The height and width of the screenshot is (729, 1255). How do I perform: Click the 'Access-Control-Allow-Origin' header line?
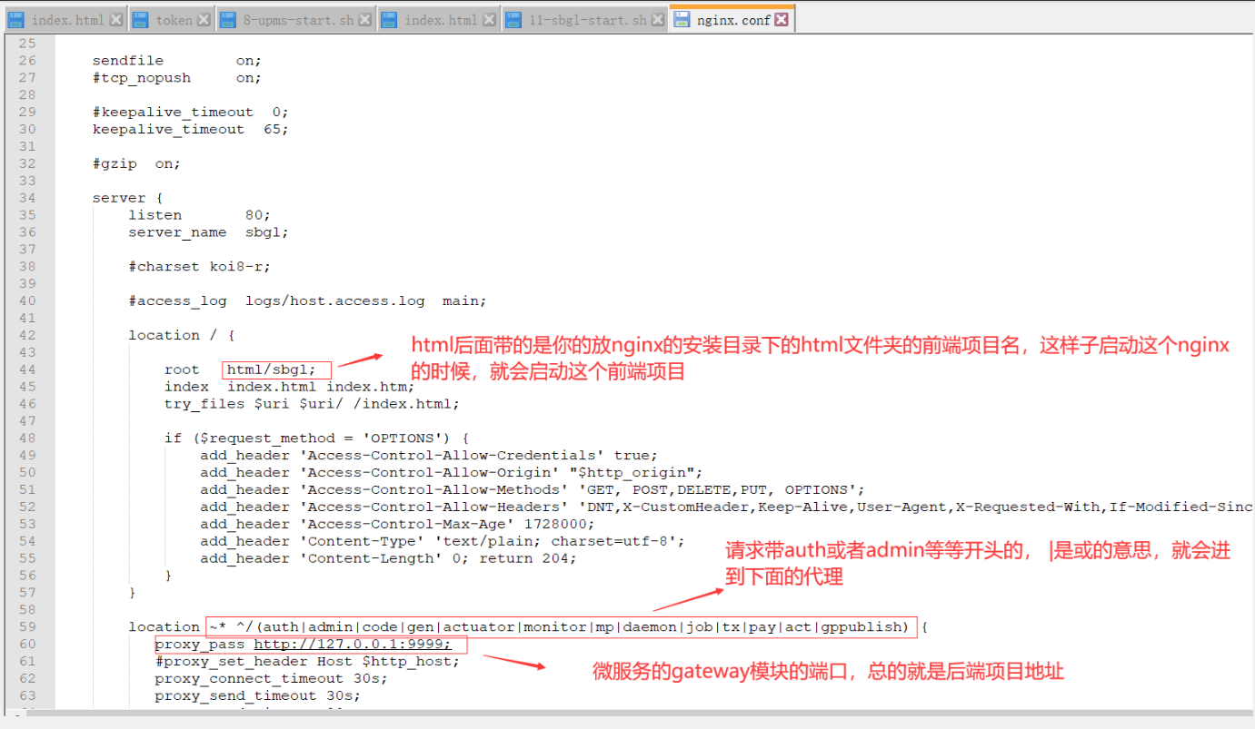coord(452,473)
